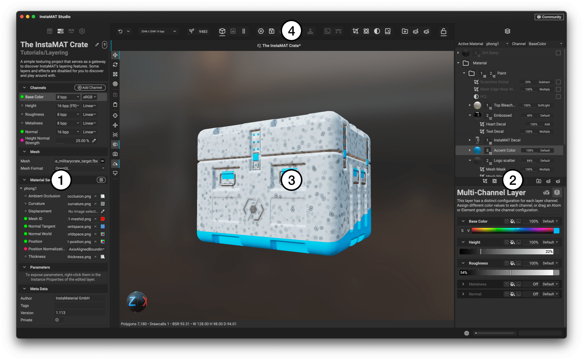The width and height of the screenshot is (583, 360).
Task: Collapse the Channels section
Action: [x=24, y=88]
